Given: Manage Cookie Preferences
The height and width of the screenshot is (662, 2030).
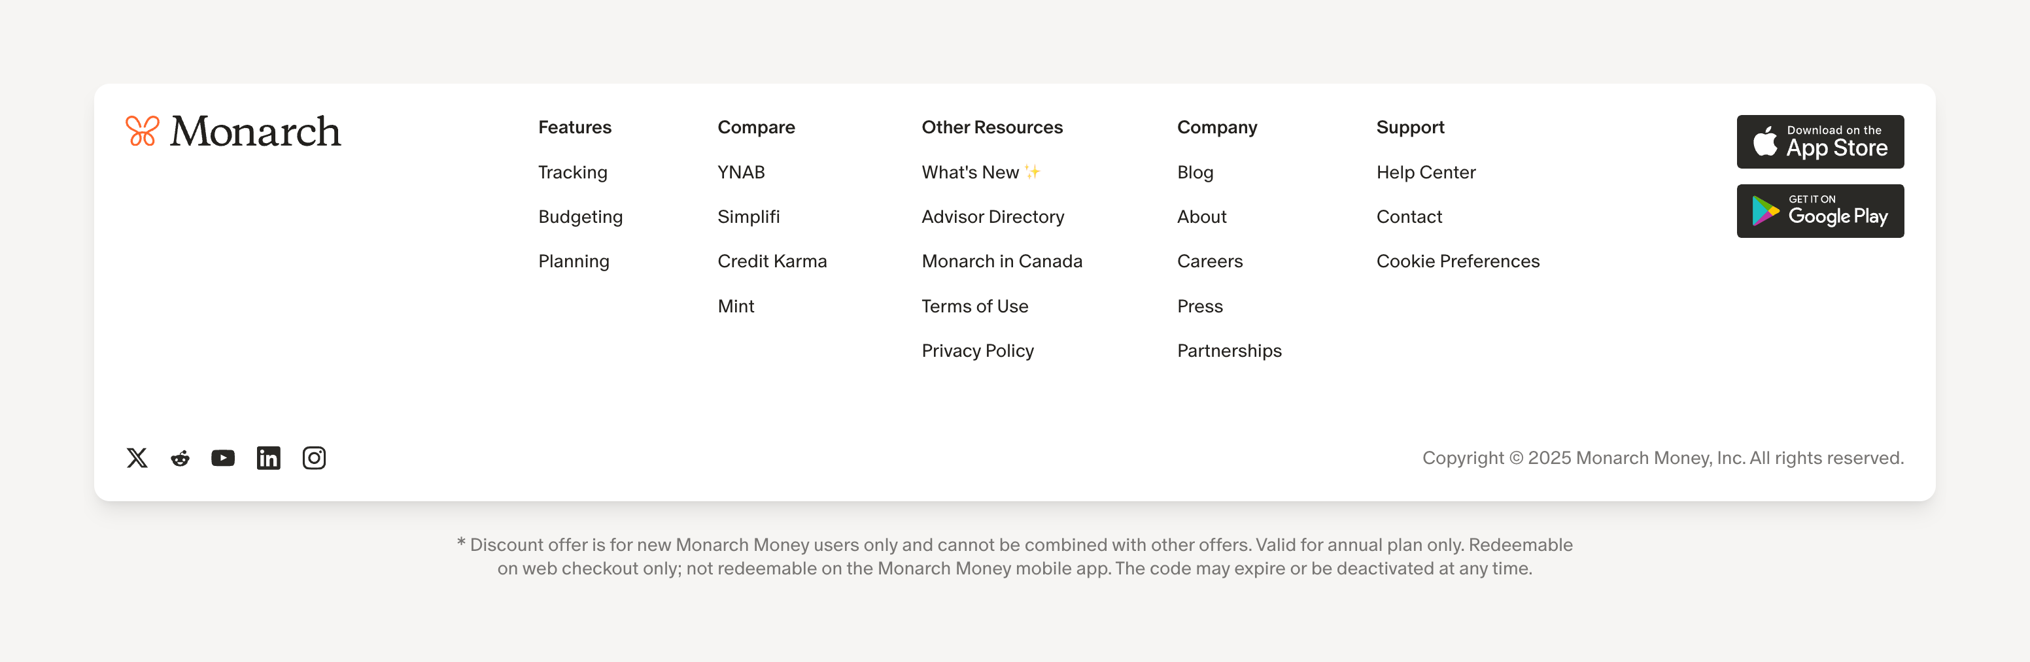Looking at the screenshot, I should pos(1458,261).
